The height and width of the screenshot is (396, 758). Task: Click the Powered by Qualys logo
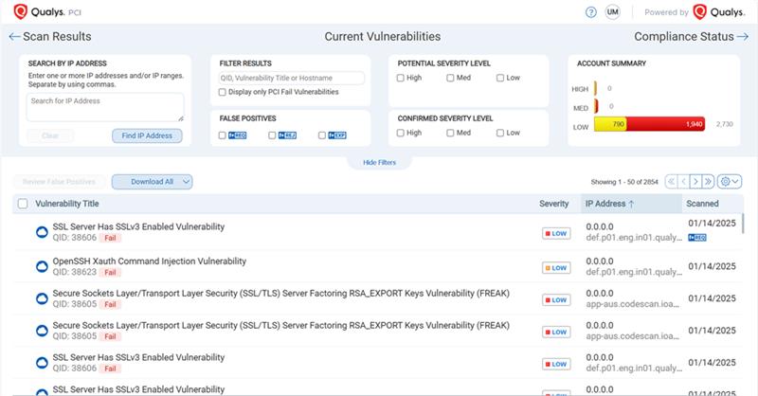(x=719, y=12)
